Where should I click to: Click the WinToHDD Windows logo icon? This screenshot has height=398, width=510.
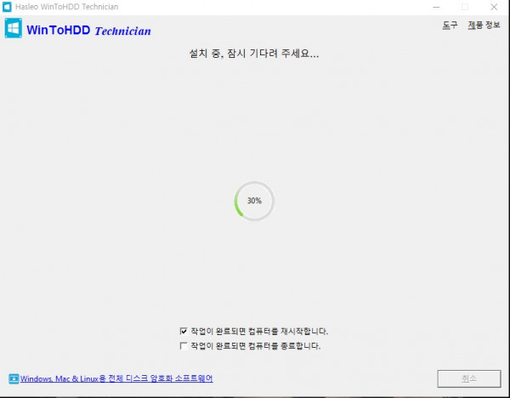pos(14,28)
